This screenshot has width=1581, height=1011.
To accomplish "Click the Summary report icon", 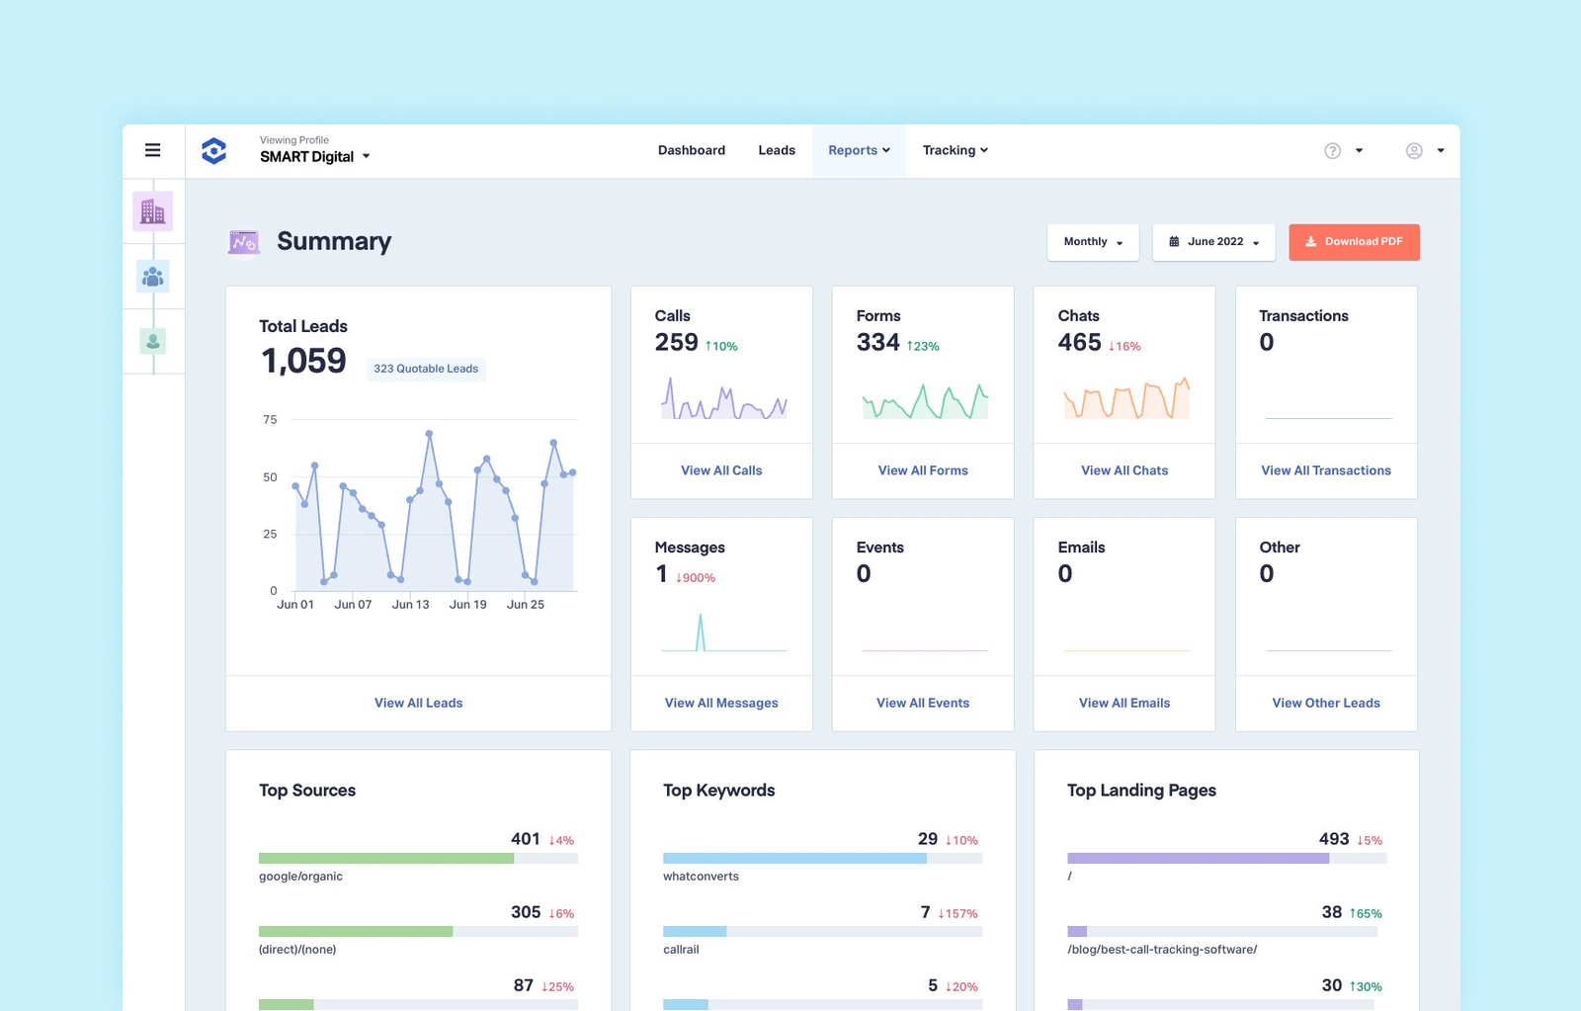I will (x=244, y=242).
